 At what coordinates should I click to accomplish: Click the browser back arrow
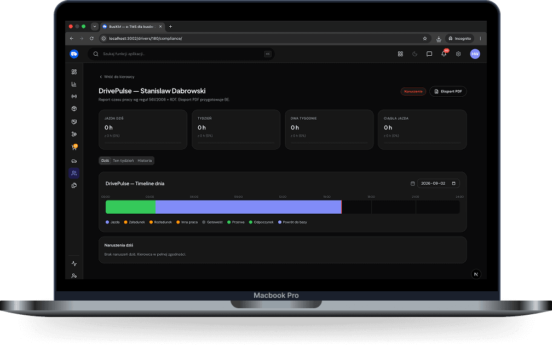click(72, 38)
